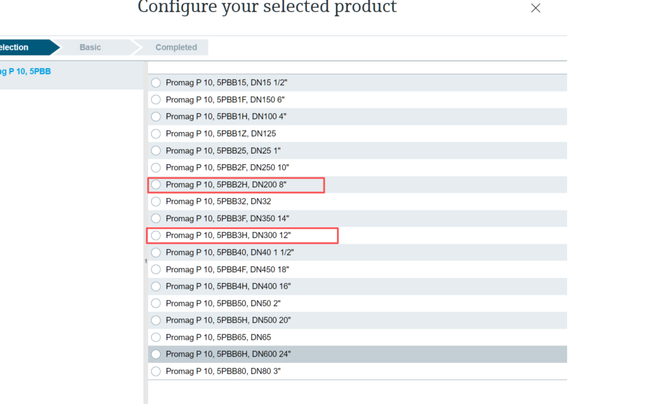659x404 pixels.
Task: Close the product configuration dialog
Action: pos(535,8)
